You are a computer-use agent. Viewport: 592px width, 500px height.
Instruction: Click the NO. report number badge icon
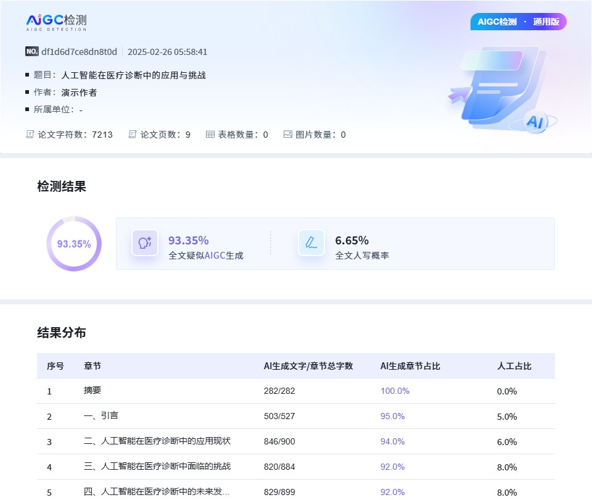pyautogui.click(x=32, y=52)
